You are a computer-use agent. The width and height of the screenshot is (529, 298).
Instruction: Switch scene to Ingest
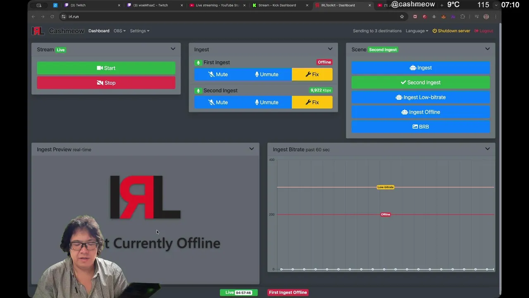click(421, 68)
